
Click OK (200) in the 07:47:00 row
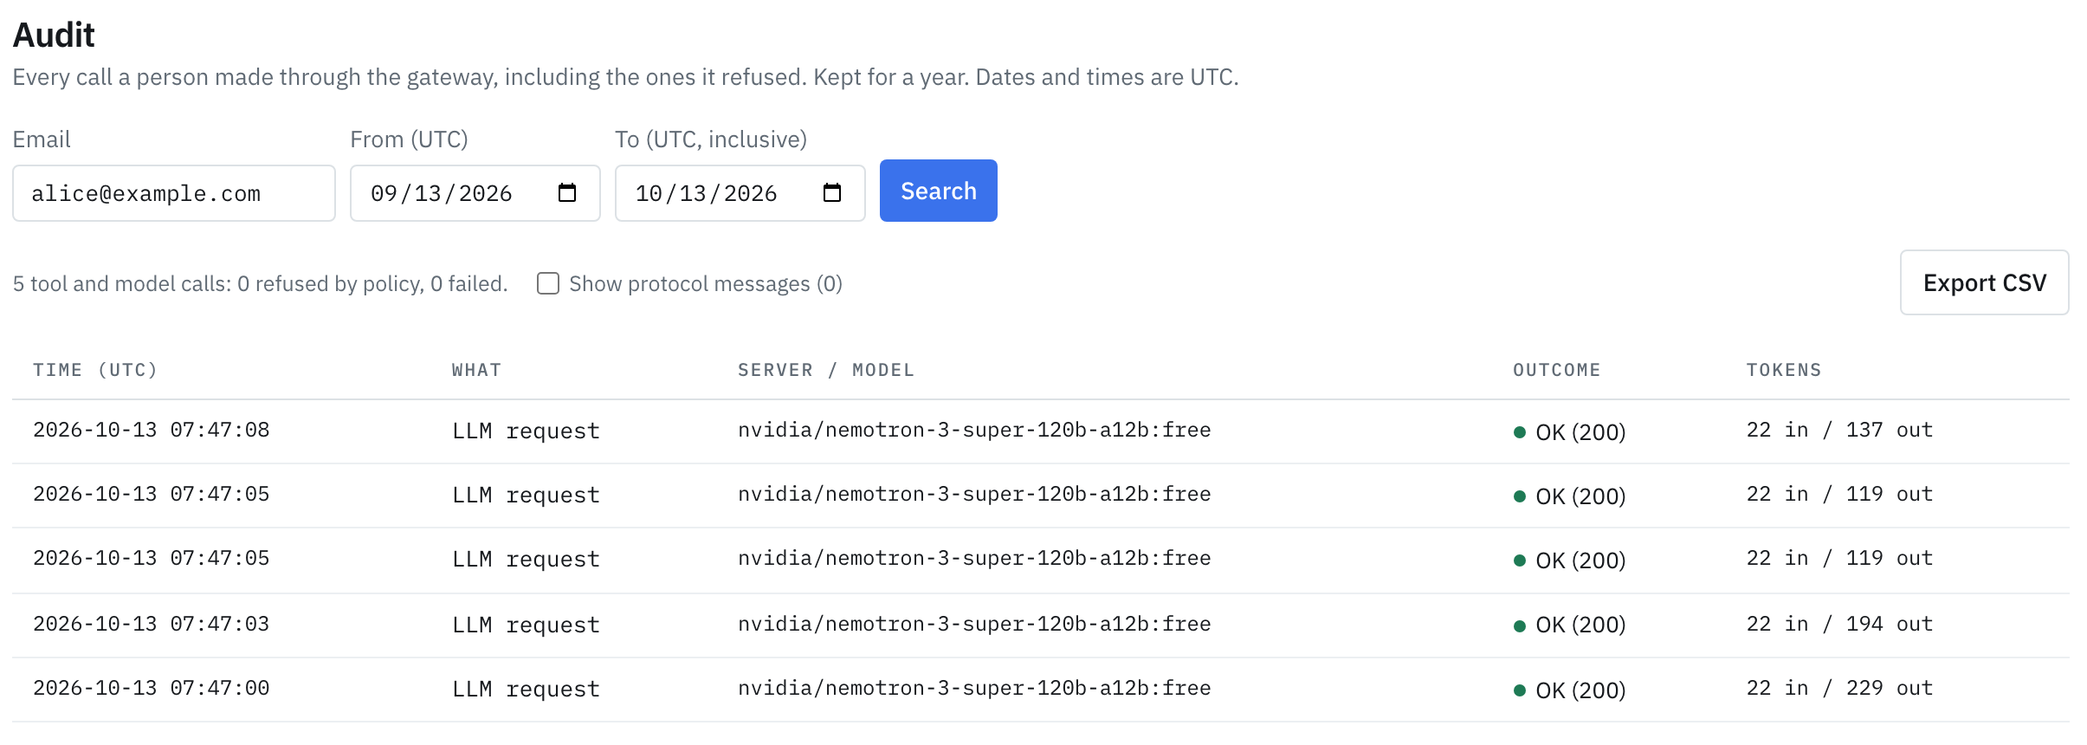(1569, 690)
